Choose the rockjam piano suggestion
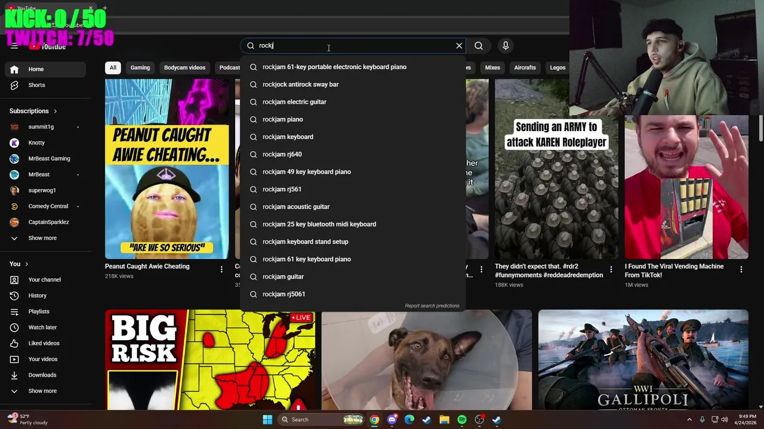The height and width of the screenshot is (429, 764). click(x=353, y=119)
